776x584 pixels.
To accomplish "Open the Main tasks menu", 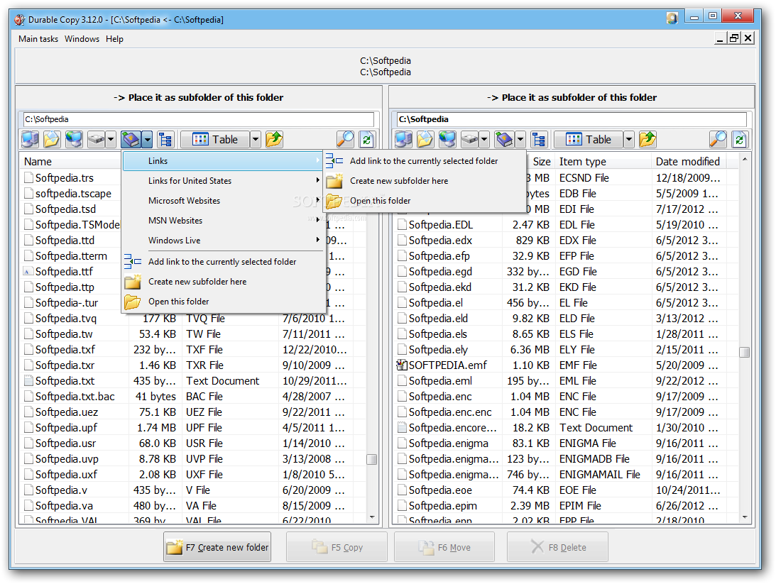I will pos(38,38).
